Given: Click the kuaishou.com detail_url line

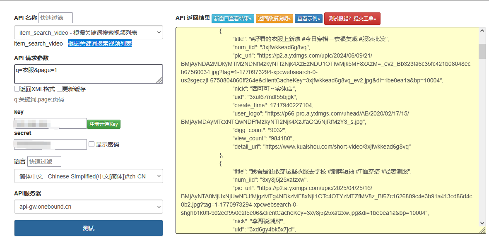Looking at the screenshot, I should (x=322, y=146).
